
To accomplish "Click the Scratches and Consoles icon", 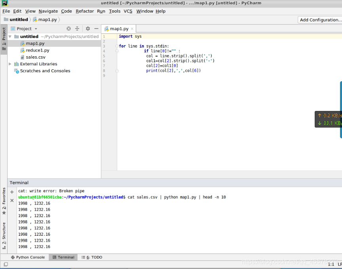I will point(17,71).
